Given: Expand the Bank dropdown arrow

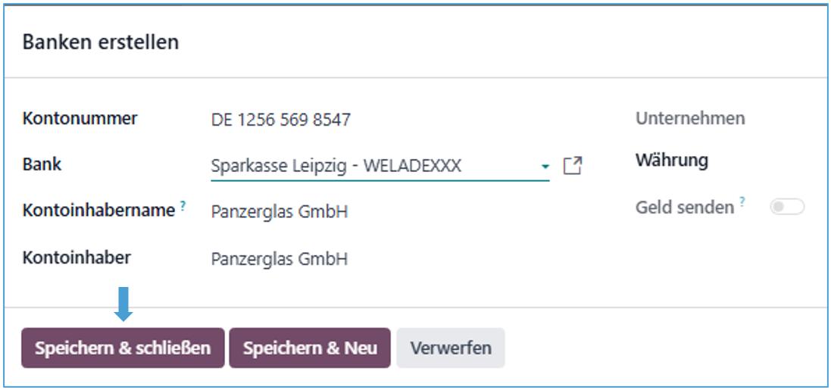Looking at the screenshot, I should coord(545,167).
